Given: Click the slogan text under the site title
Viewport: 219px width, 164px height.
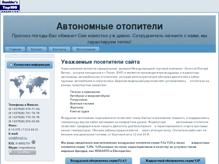Looking at the screenshot, I should [110, 39].
